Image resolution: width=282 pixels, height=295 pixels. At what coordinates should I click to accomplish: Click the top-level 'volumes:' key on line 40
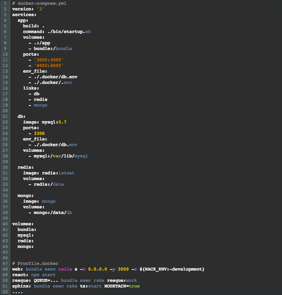click(x=23, y=224)
